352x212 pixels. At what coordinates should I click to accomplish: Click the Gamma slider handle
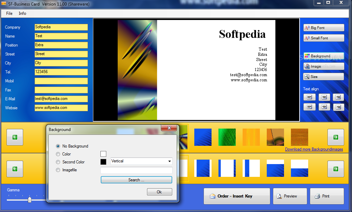click(x=30, y=200)
